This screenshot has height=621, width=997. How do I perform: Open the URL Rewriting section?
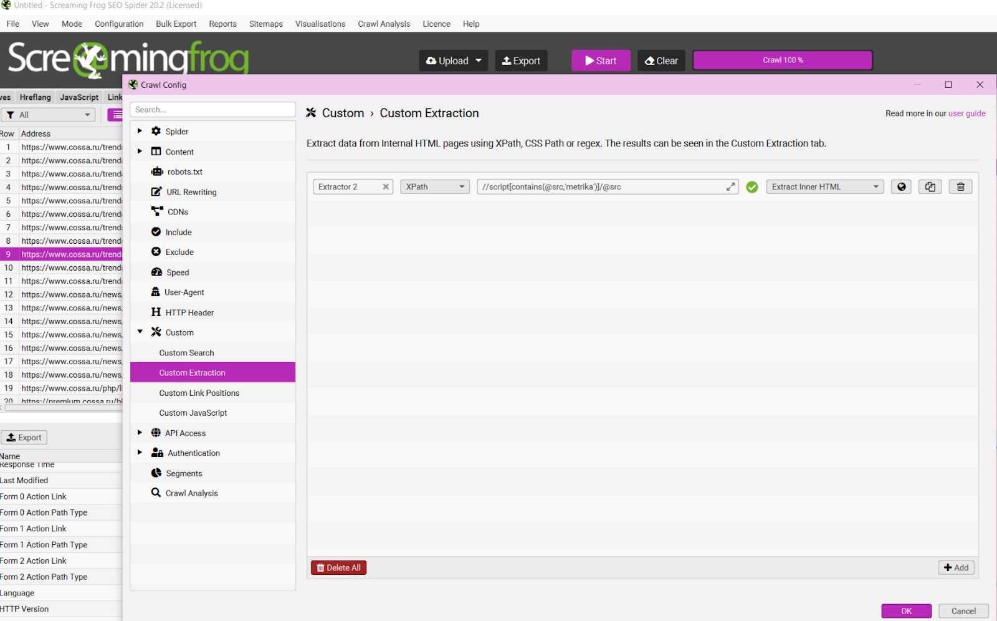pos(191,192)
